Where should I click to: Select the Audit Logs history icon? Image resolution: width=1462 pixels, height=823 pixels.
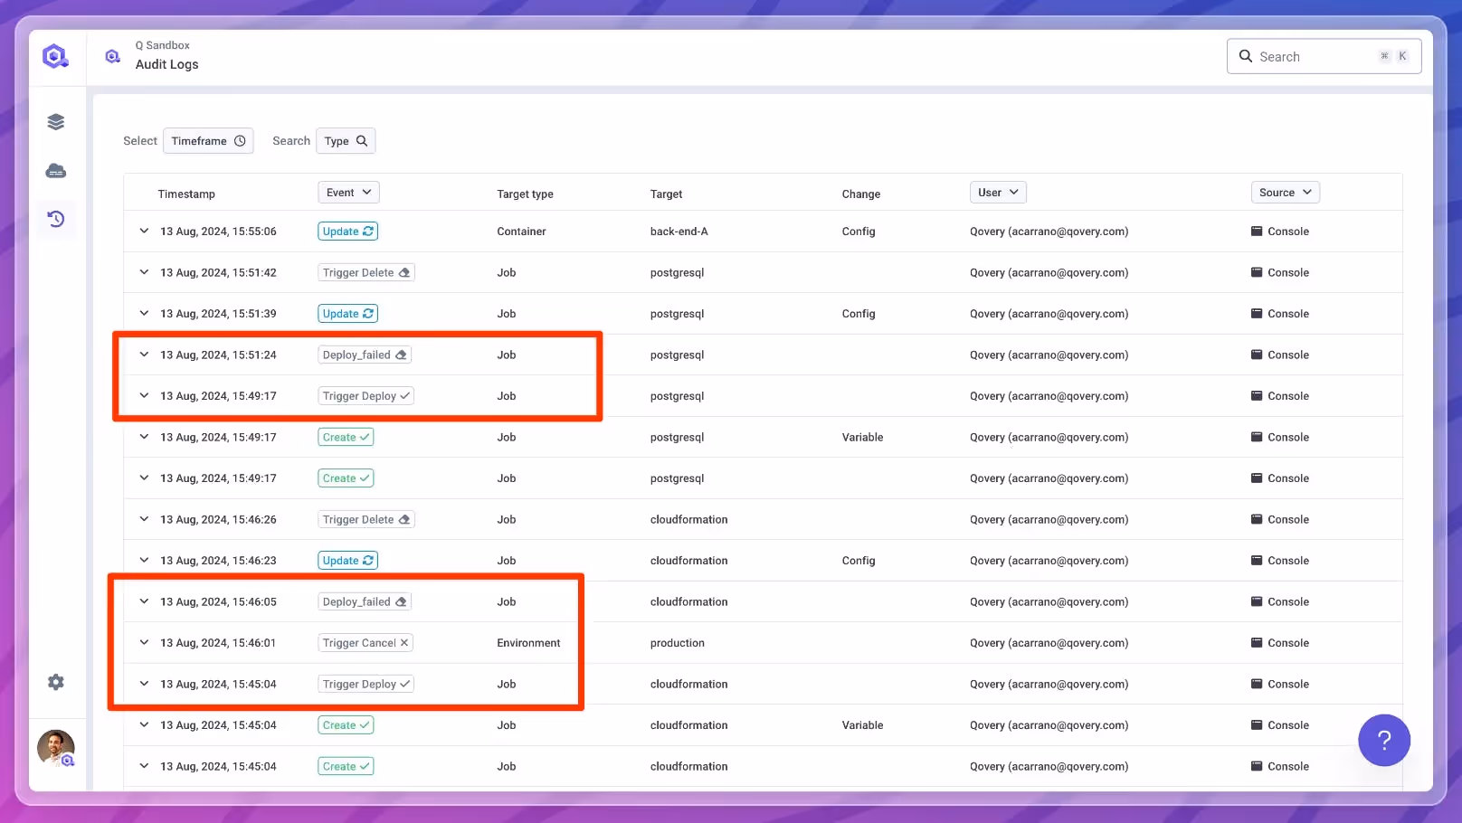[x=55, y=219]
